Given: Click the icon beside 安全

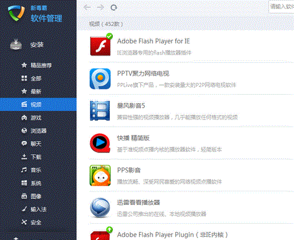Looking at the screenshot, I should pyautogui.click(x=24, y=222).
